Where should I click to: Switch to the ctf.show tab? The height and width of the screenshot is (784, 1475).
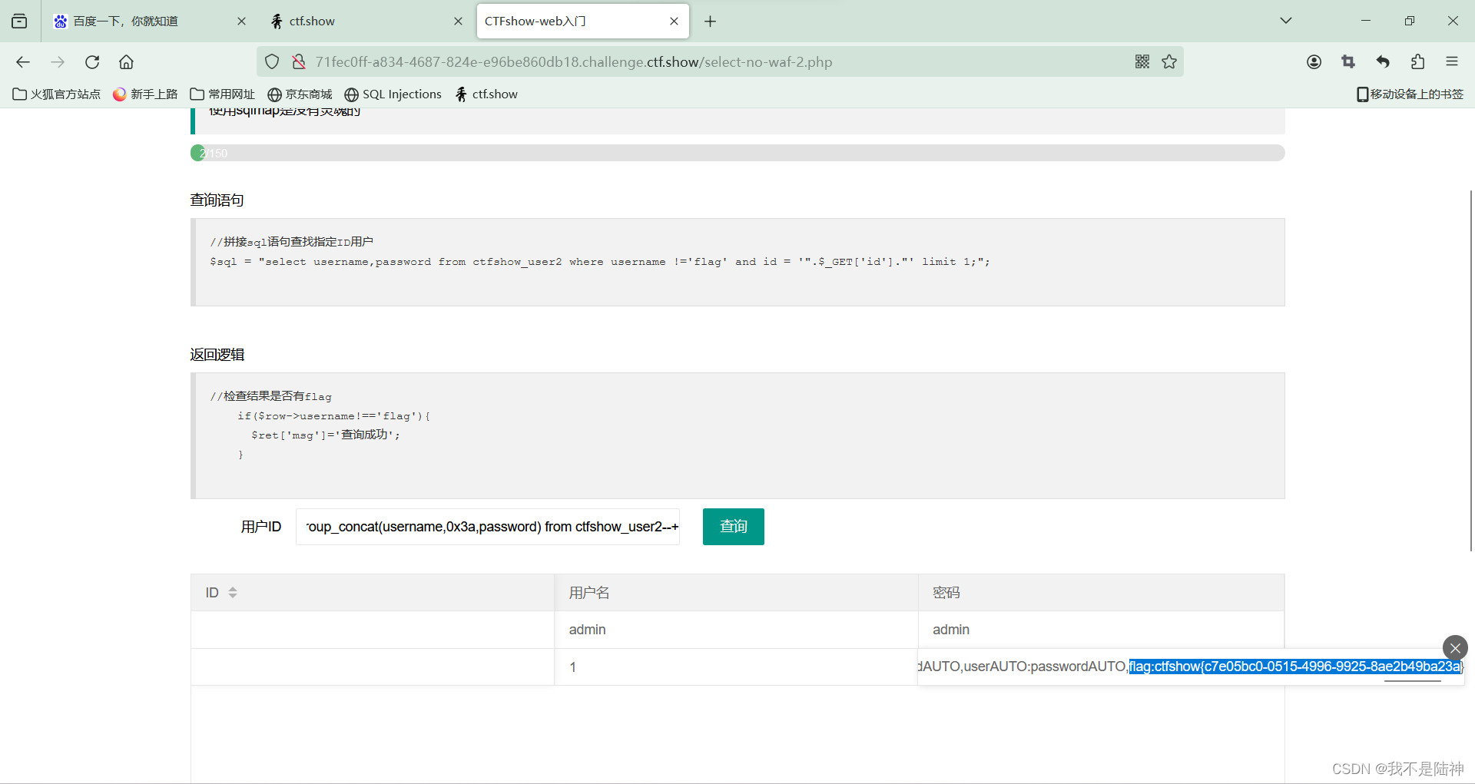click(366, 22)
